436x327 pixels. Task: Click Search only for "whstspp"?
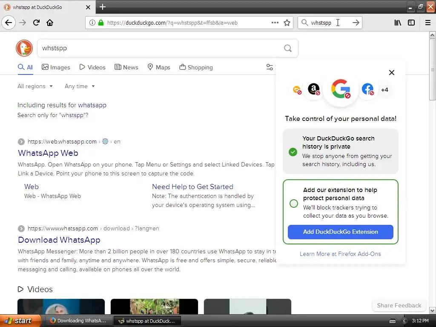click(x=53, y=115)
